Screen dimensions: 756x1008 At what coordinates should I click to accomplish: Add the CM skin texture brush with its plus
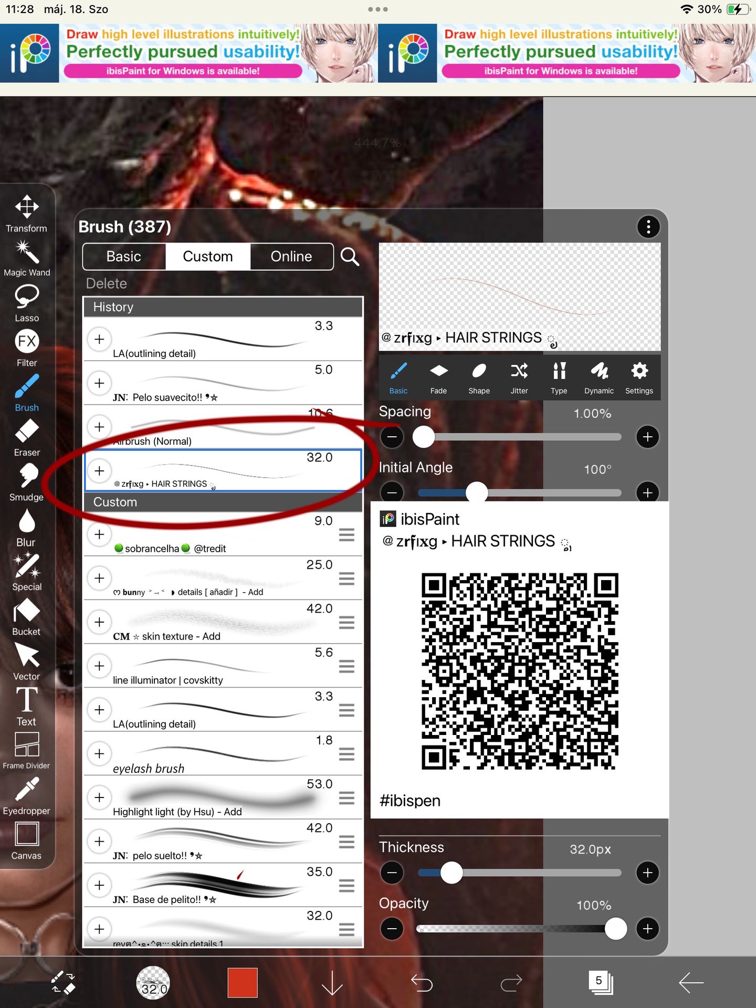[99, 622]
